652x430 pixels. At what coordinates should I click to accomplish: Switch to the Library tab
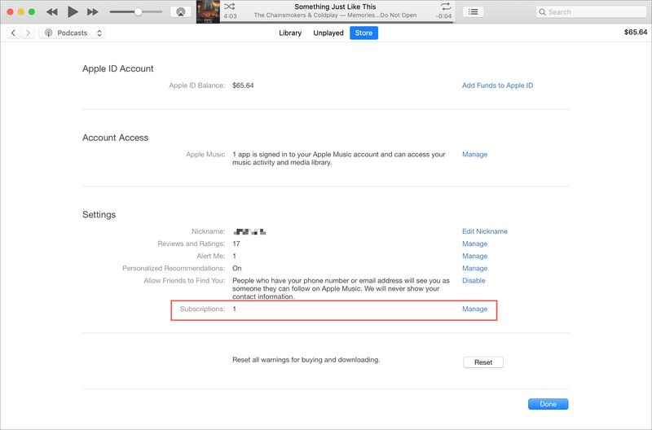pos(290,33)
